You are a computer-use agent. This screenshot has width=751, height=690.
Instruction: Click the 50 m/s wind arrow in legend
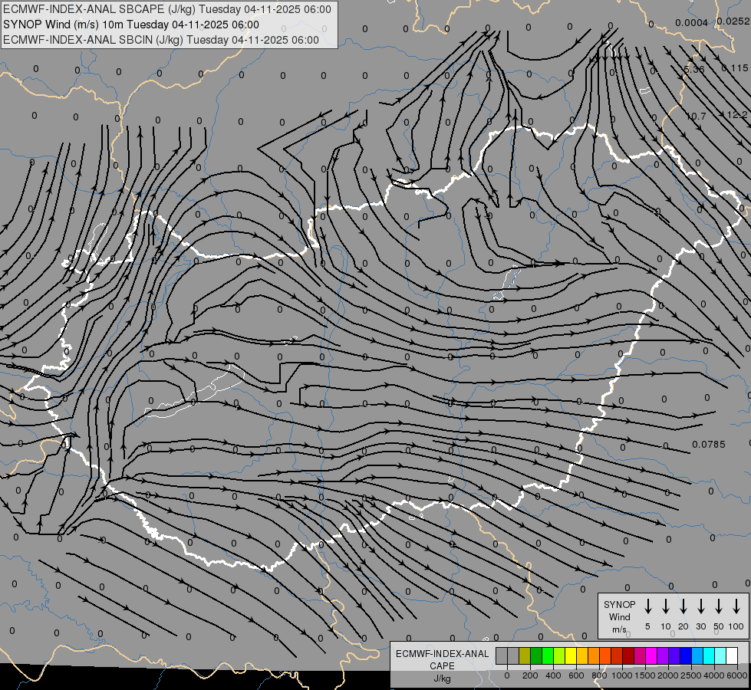(x=719, y=606)
